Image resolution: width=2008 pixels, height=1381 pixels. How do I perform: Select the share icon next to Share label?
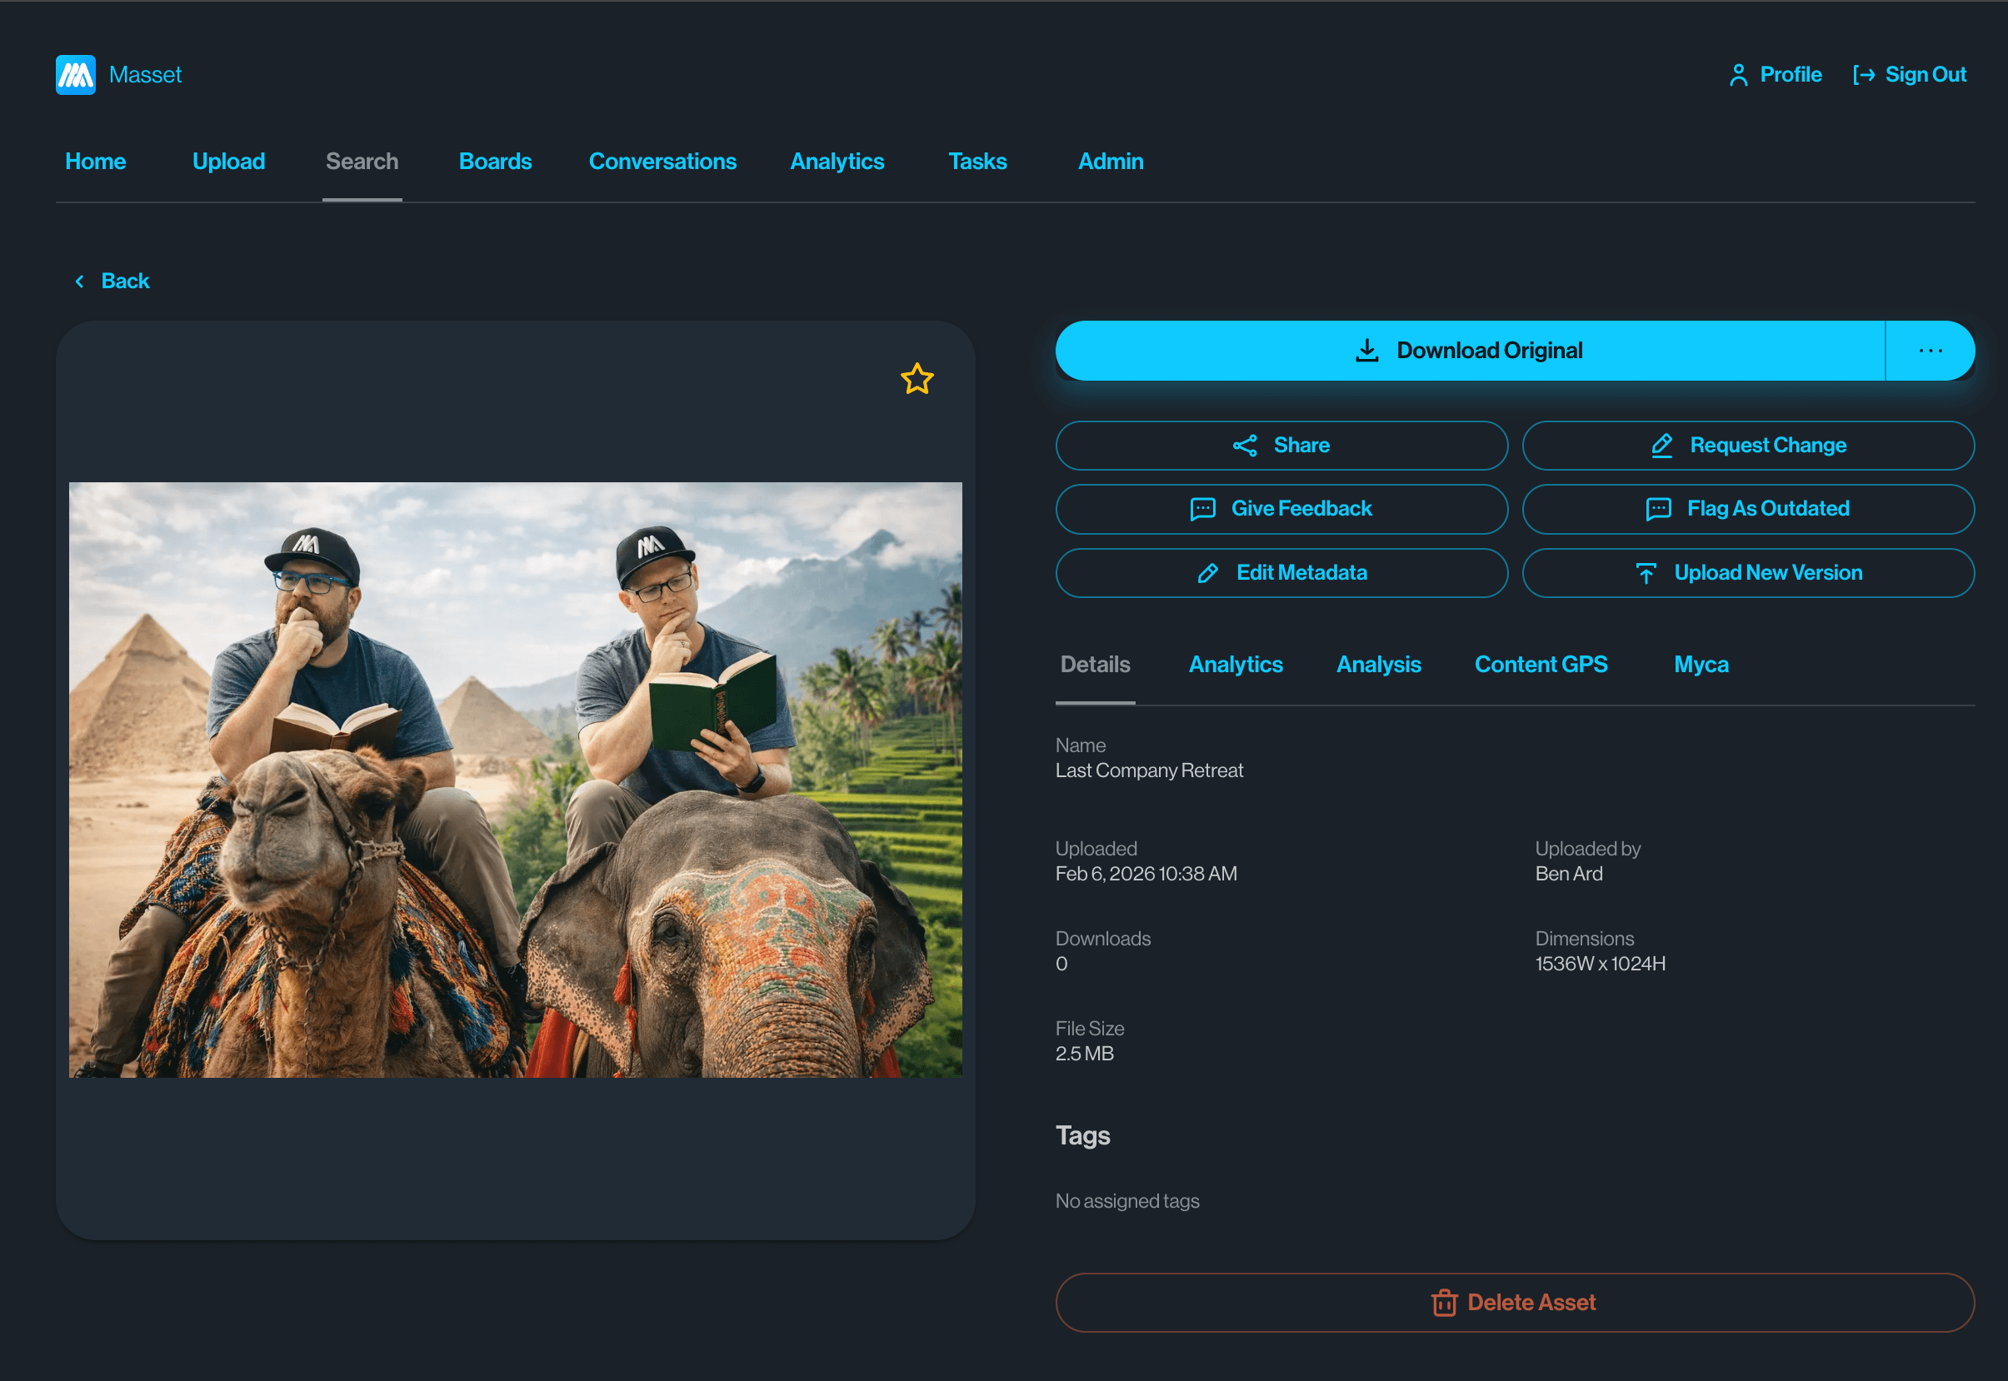tap(1245, 445)
